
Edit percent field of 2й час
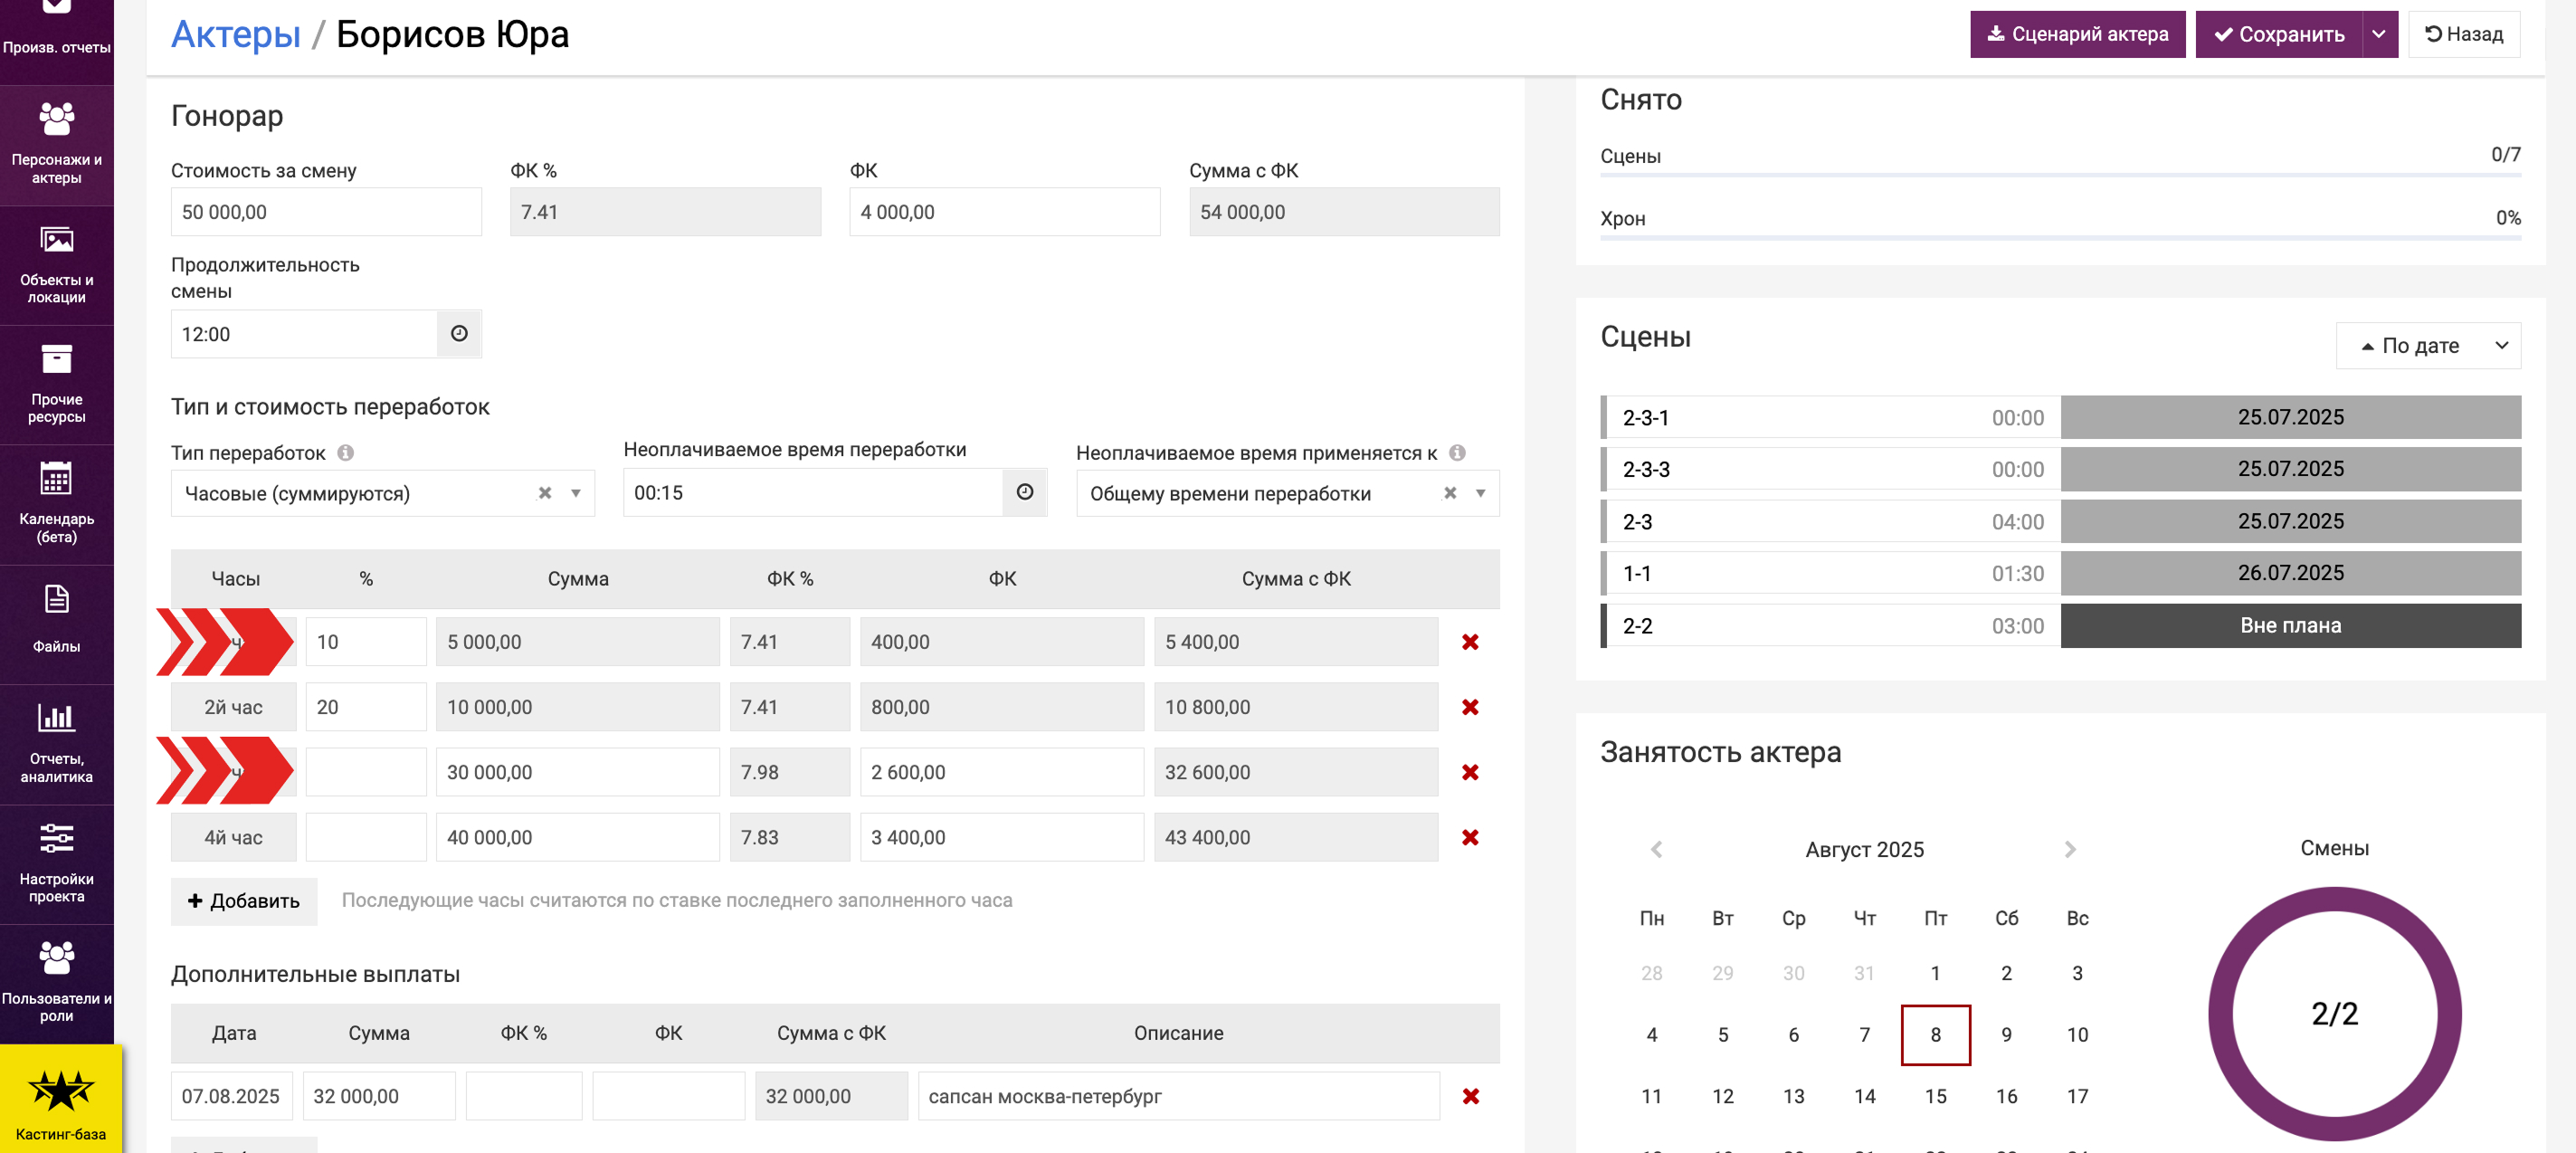[x=366, y=707]
